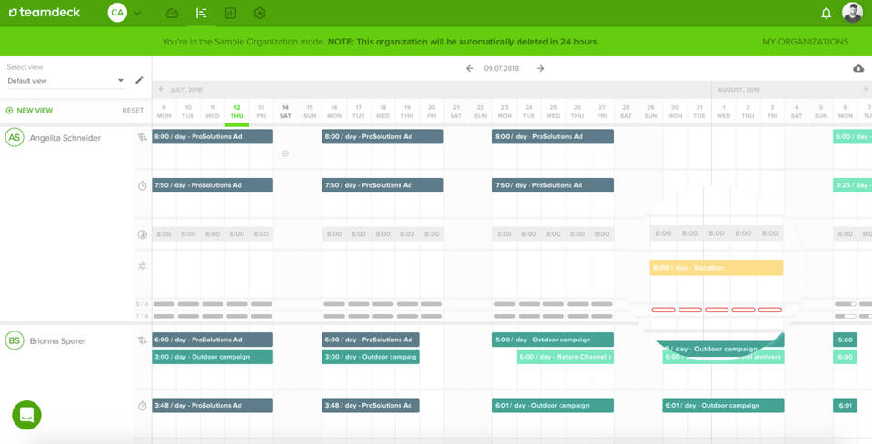This screenshot has height=444, width=872.
Task: Click Angelita Schneider's availability clock icon
Action: [142, 234]
